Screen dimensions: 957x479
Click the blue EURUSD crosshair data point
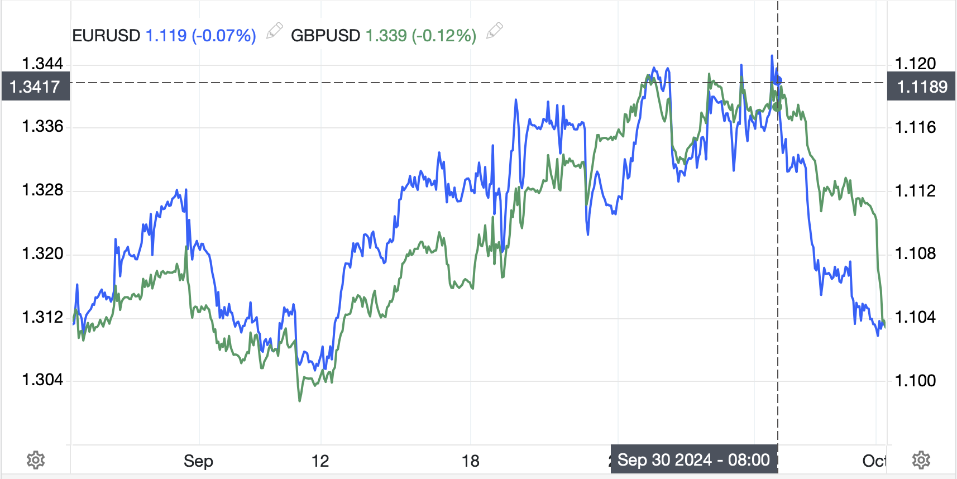click(778, 81)
